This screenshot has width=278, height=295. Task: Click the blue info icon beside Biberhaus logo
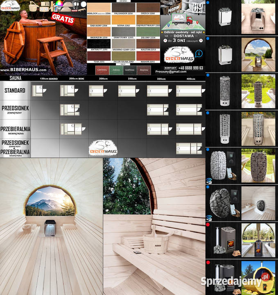[x=199, y=53]
